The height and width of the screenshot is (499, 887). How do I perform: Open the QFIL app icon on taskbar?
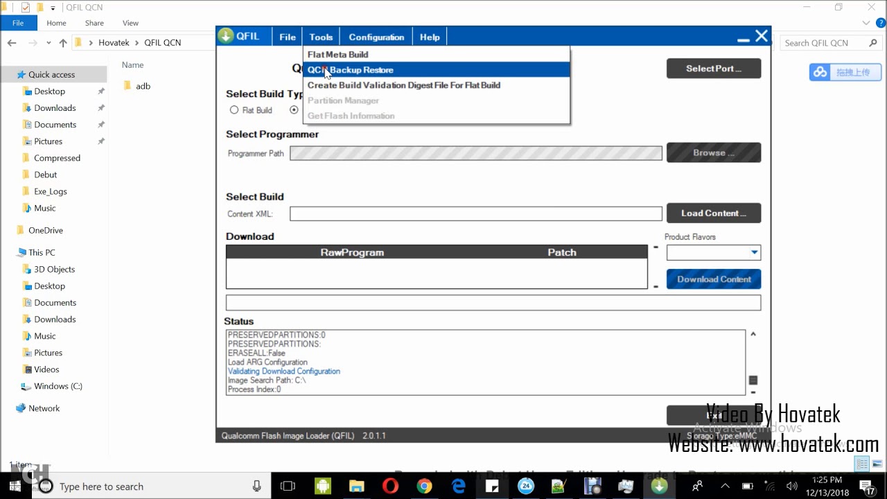(659, 487)
